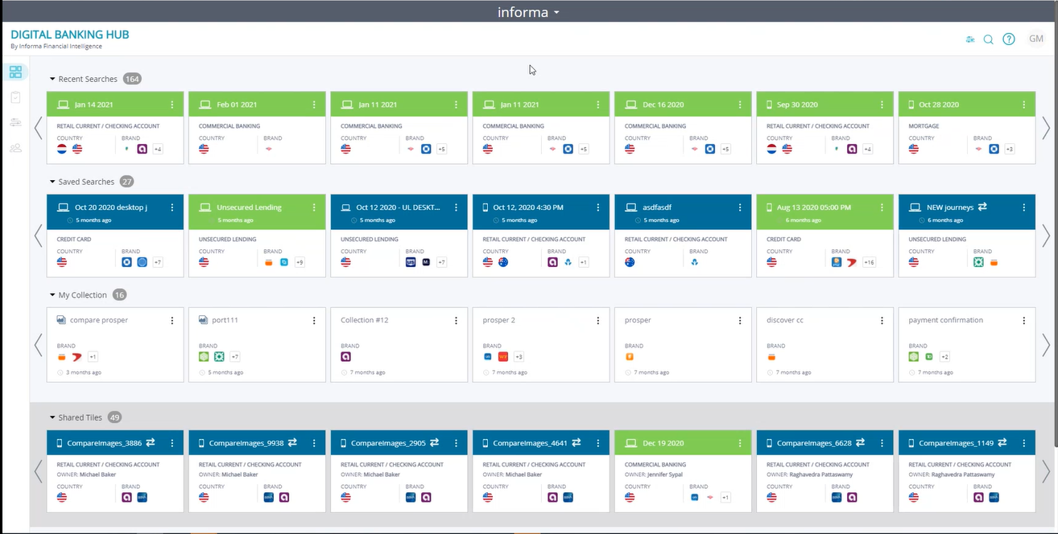Open the Oct 20 2020 desktop j saved search

[x=115, y=236]
